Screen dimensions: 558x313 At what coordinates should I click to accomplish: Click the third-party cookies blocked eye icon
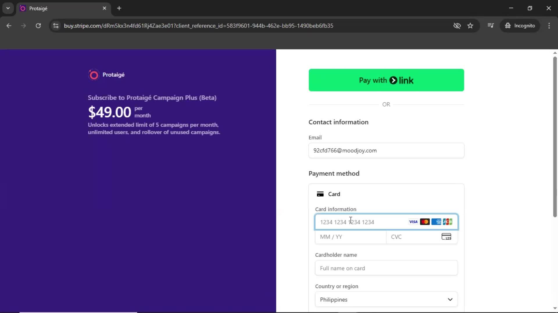click(x=457, y=26)
